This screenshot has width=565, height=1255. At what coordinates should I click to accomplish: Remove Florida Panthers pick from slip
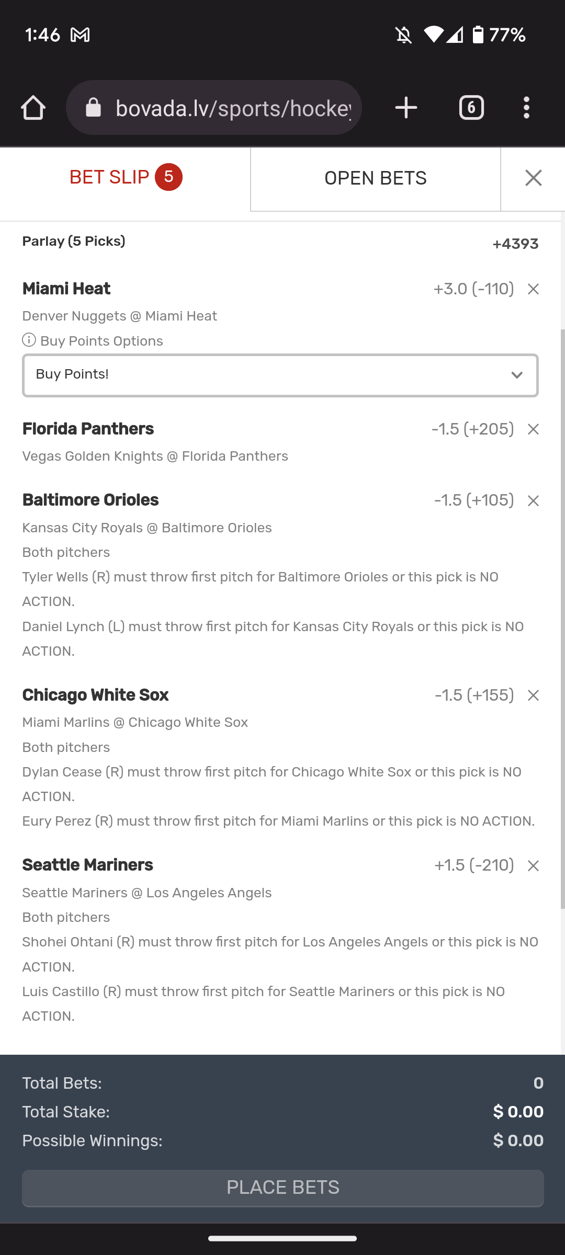click(533, 429)
